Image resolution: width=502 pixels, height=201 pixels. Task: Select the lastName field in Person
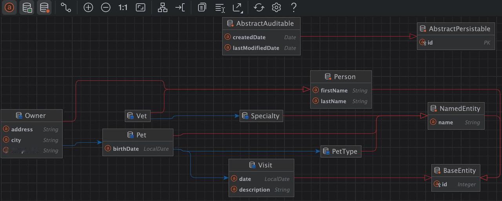[x=341, y=101]
